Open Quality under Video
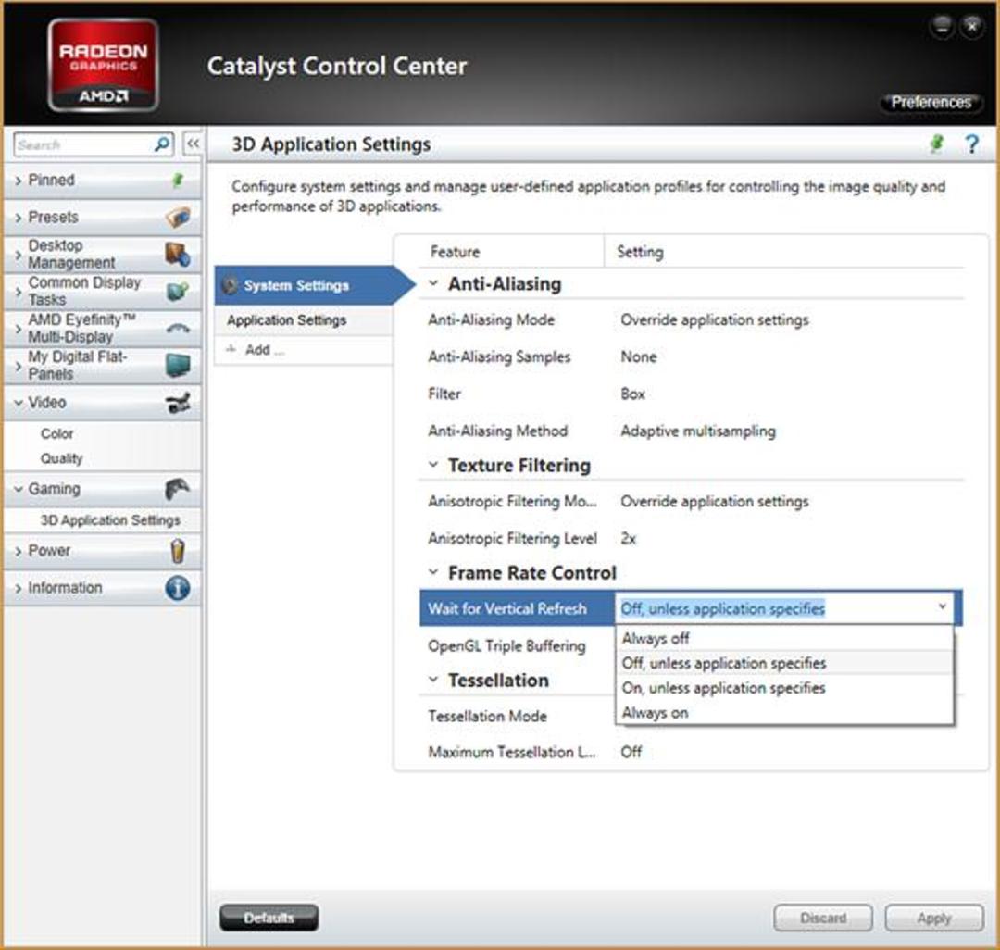1000x950 pixels. point(61,458)
